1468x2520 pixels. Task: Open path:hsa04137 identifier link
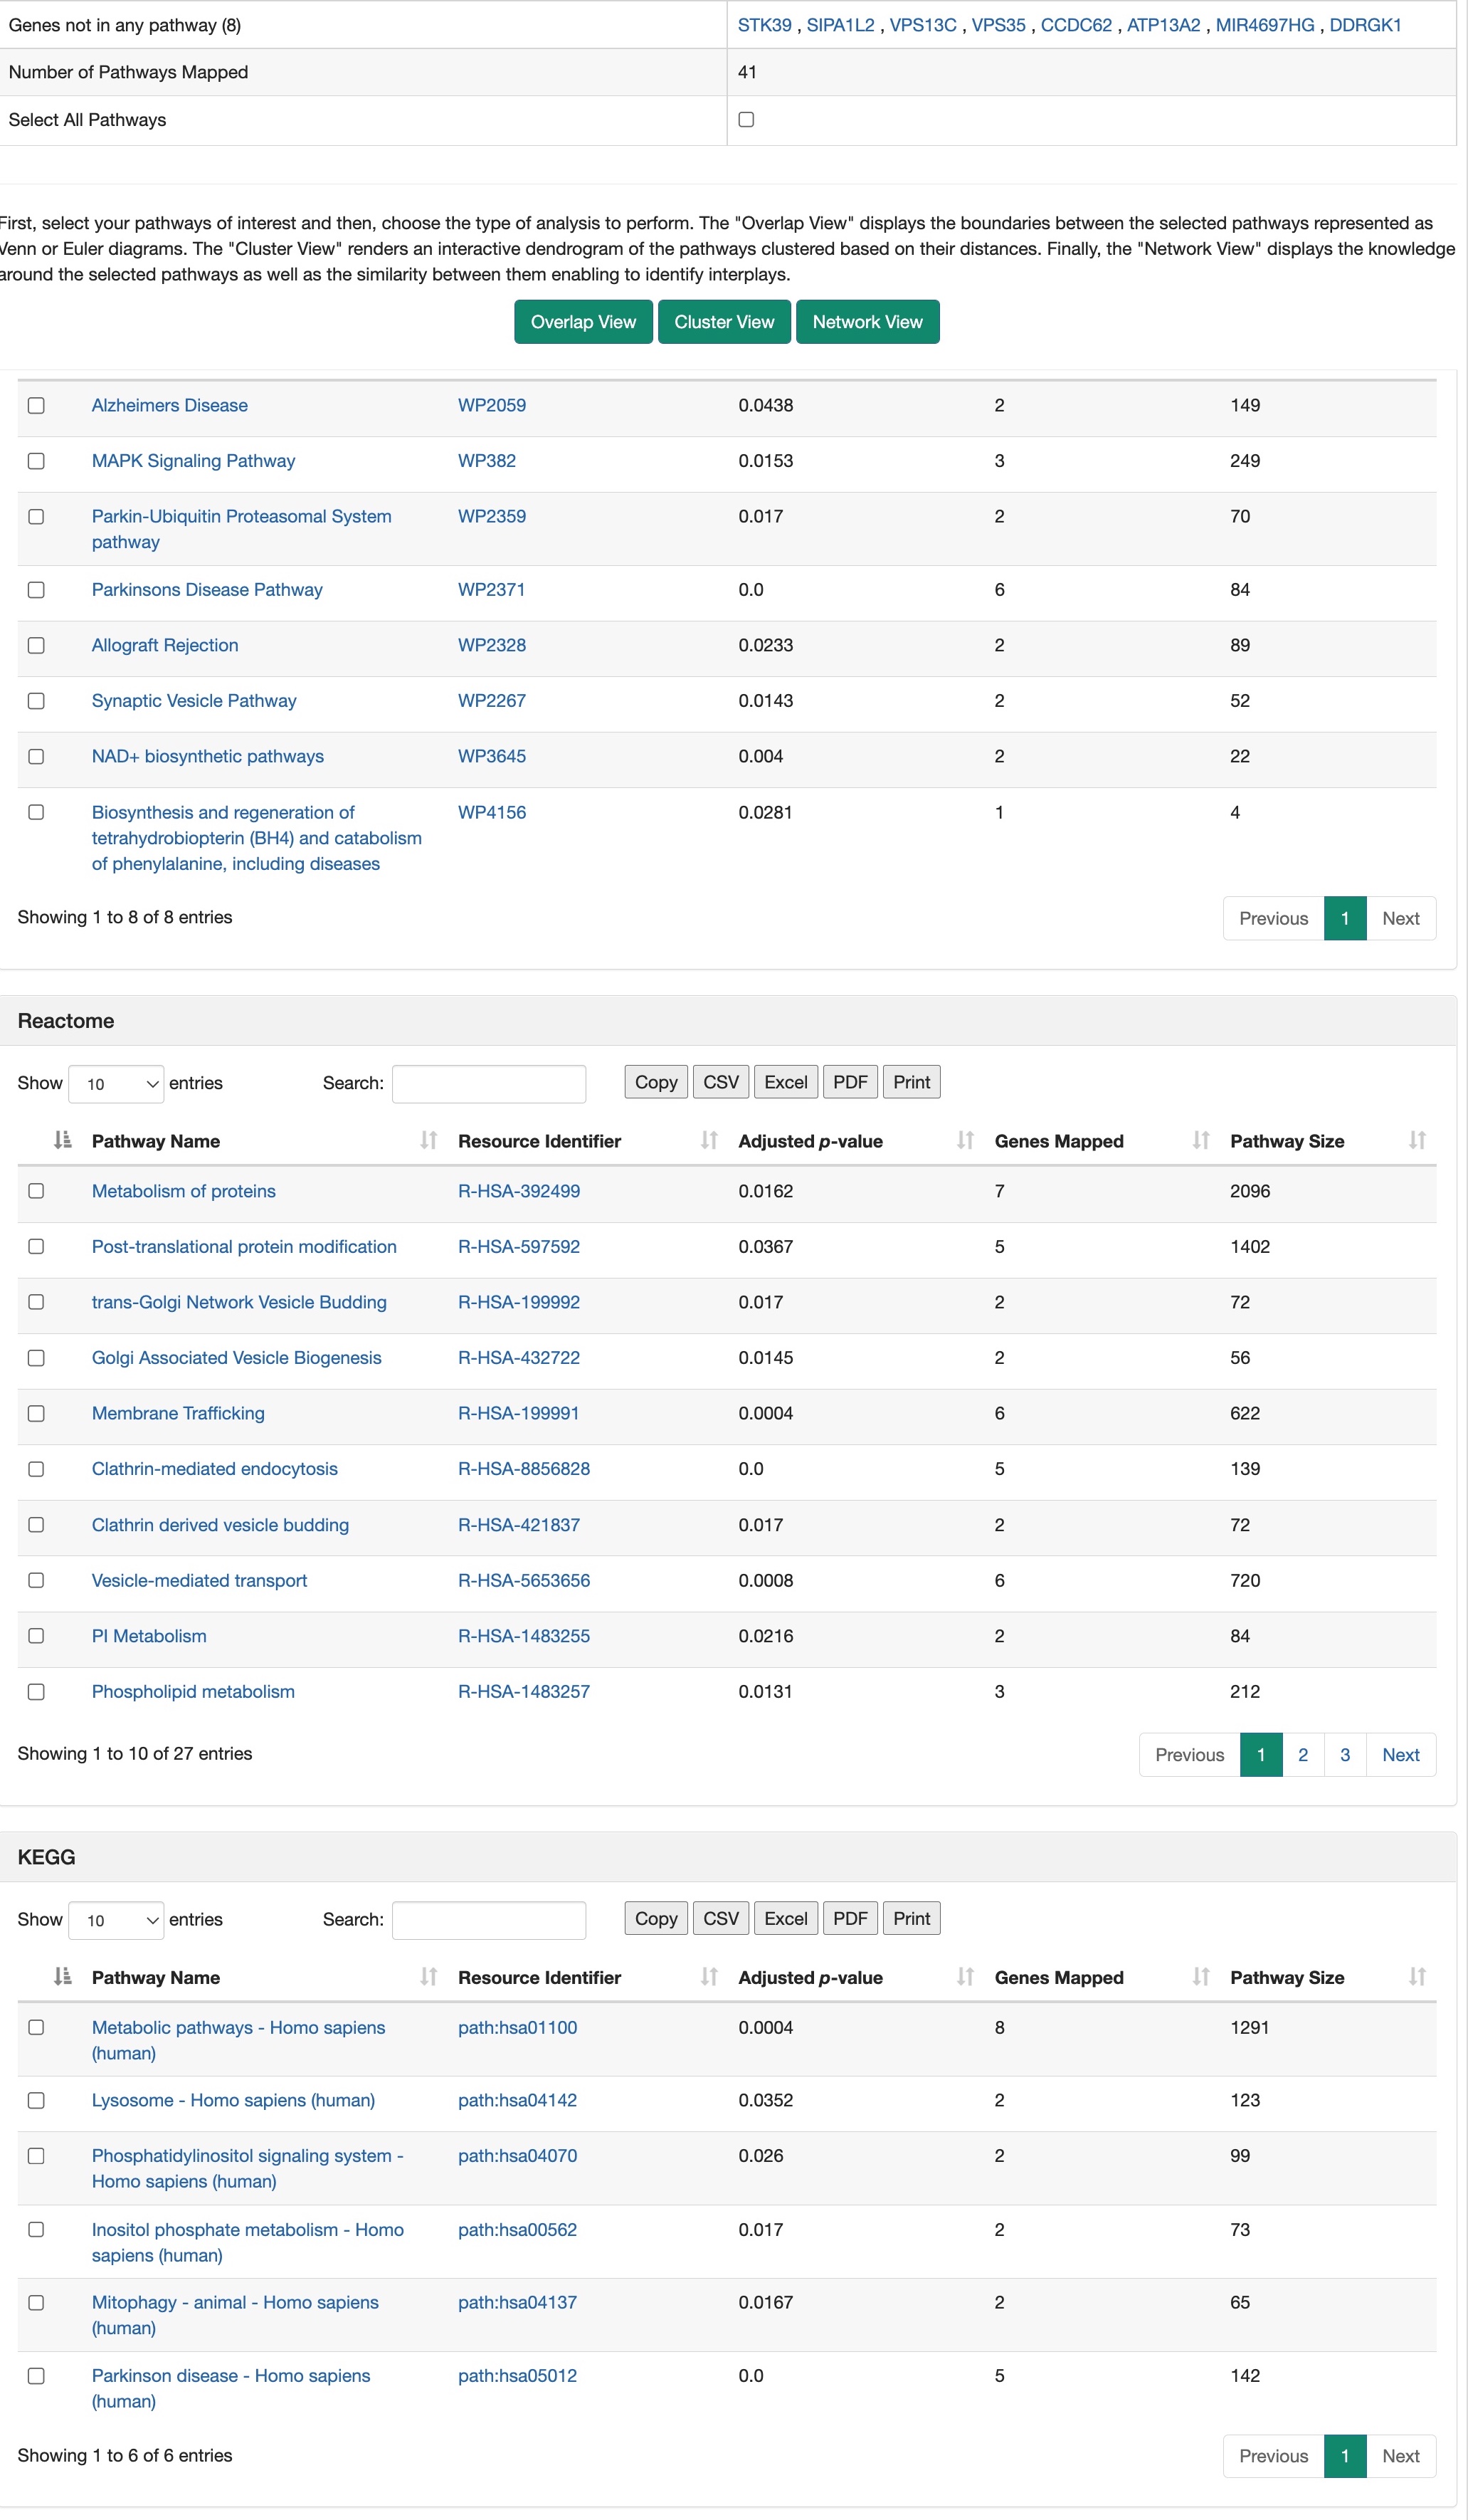[x=517, y=2302]
